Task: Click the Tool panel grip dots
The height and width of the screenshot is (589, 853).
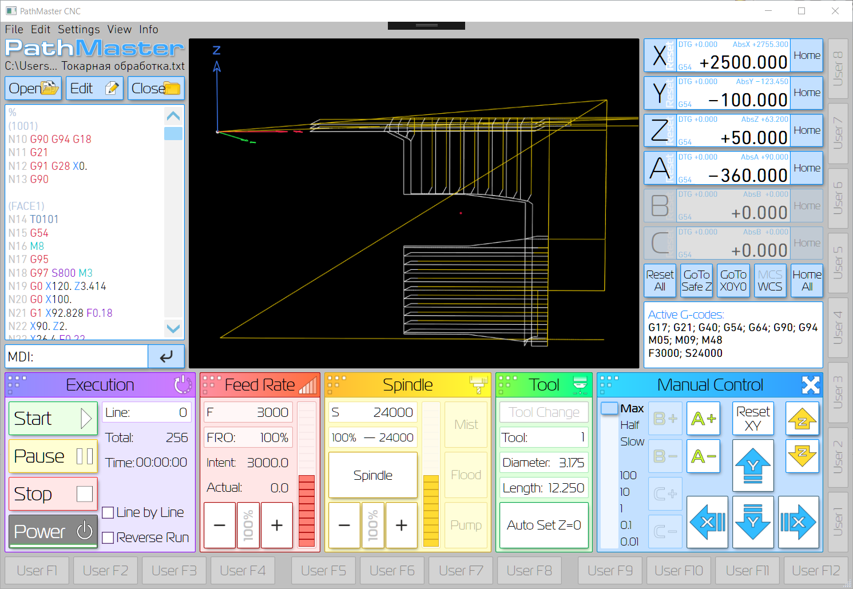Action: click(508, 385)
